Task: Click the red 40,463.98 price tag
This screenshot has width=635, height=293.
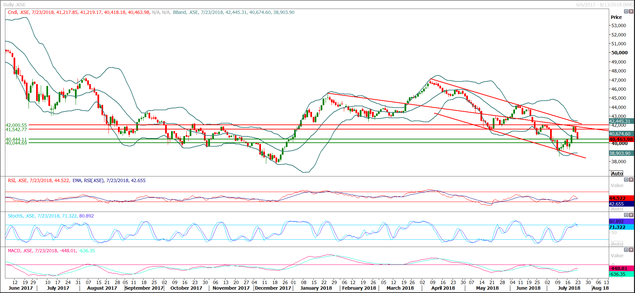Action: pyautogui.click(x=621, y=139)
